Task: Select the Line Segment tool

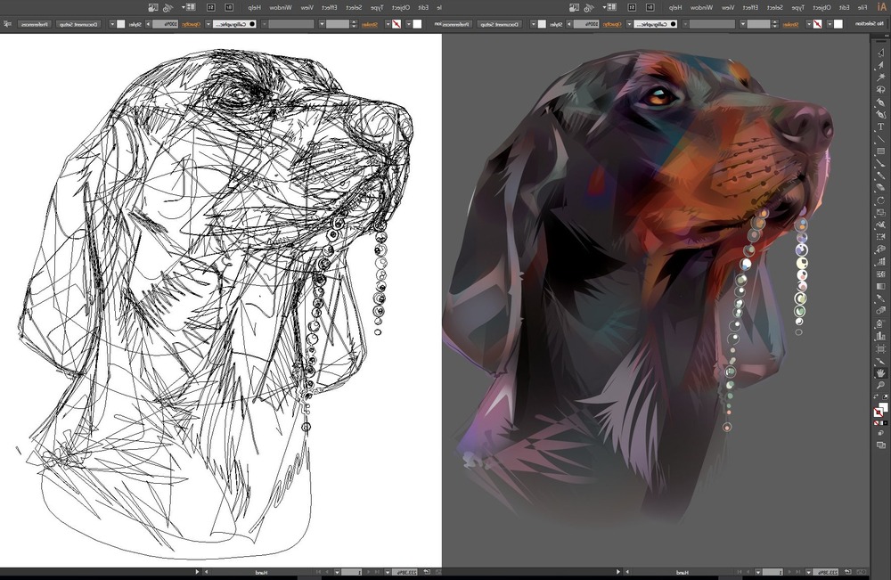Action: (x=880, y=140)
